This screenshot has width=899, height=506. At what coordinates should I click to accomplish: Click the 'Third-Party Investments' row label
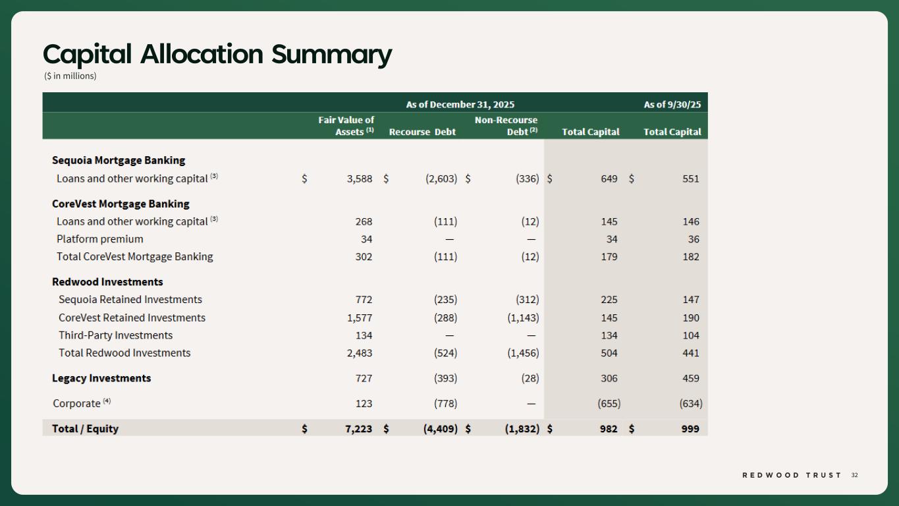click(x=115, y=335)
